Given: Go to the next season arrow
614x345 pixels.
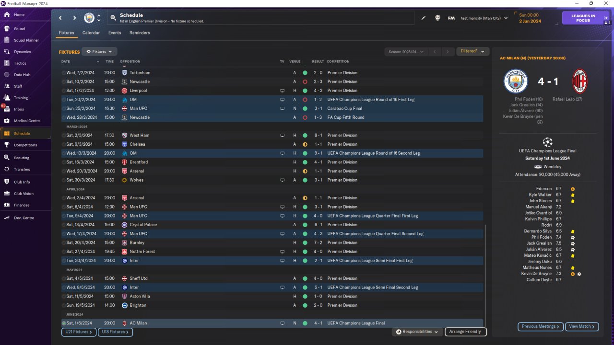Looking at the screenshot, I should (x=448, y=52).
